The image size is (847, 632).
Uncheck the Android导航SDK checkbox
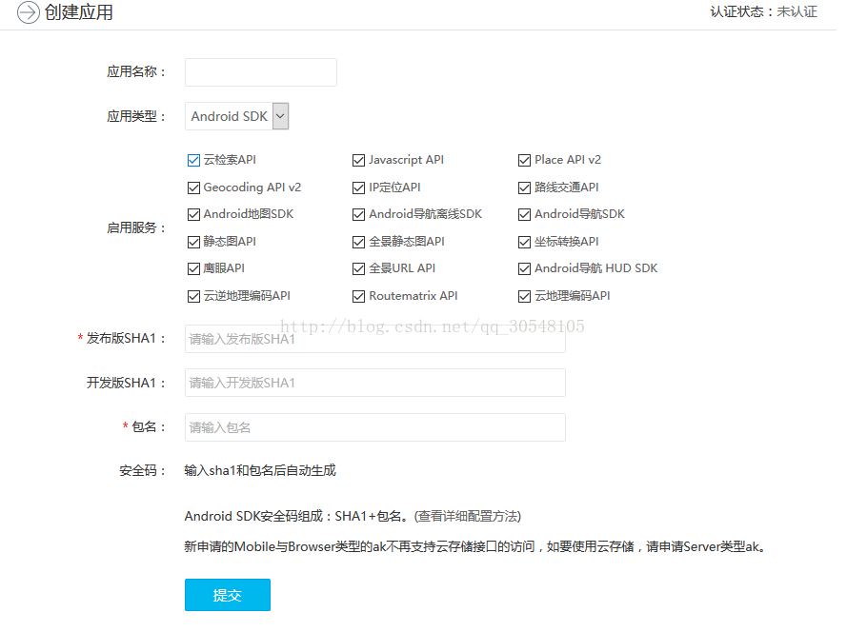click(525, 215)
